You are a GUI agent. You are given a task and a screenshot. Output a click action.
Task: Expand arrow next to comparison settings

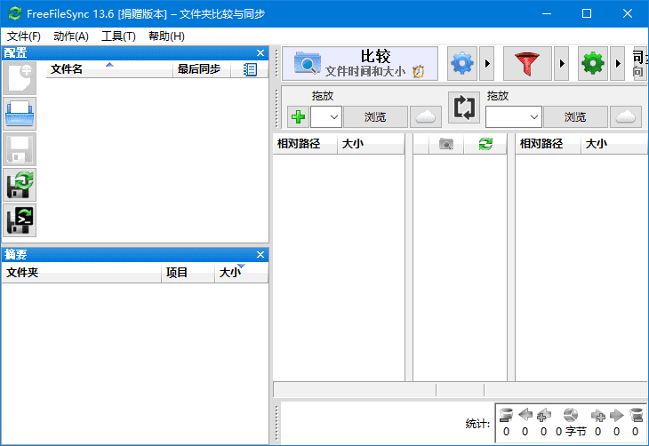pyautogui.click(x=486, y=64)
